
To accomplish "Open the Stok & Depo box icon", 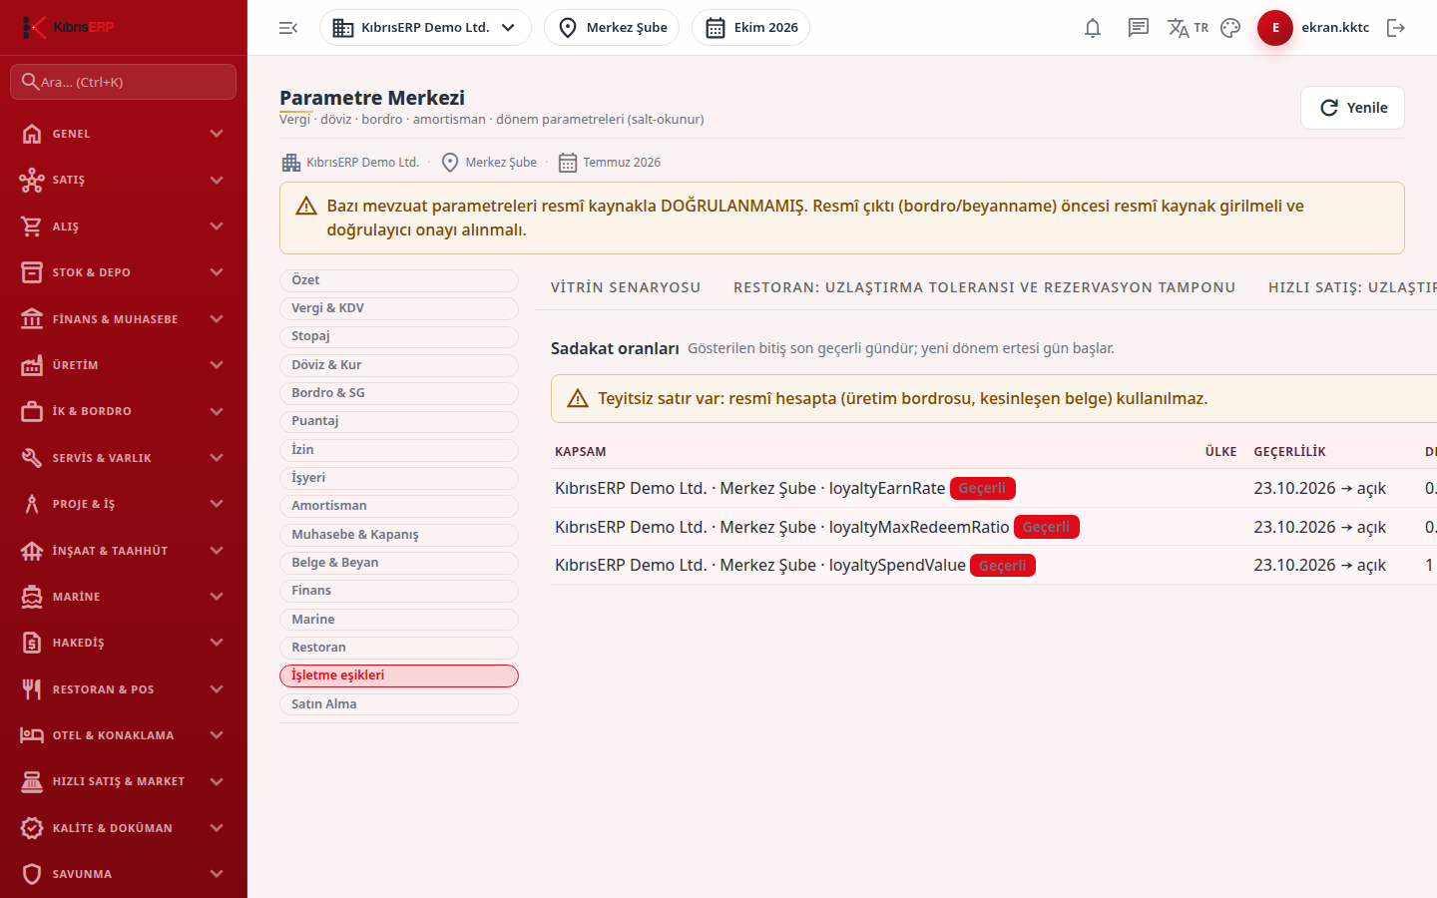I will 32,272.
